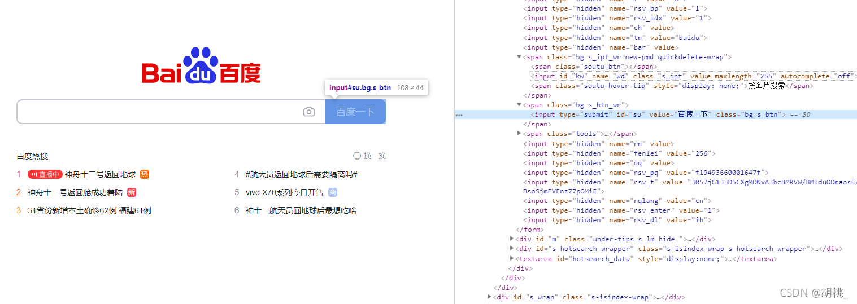Open the 百度热搜 heading link
Image resolution: width=857 pixels, height=304 pixels.
(32, 156)
